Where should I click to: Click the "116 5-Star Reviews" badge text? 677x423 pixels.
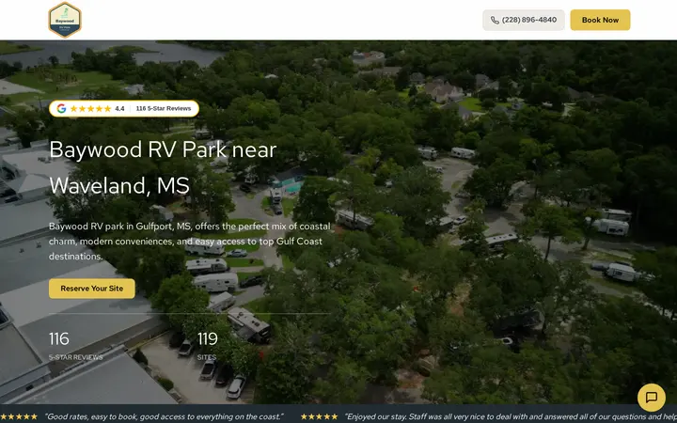[164, 109]
